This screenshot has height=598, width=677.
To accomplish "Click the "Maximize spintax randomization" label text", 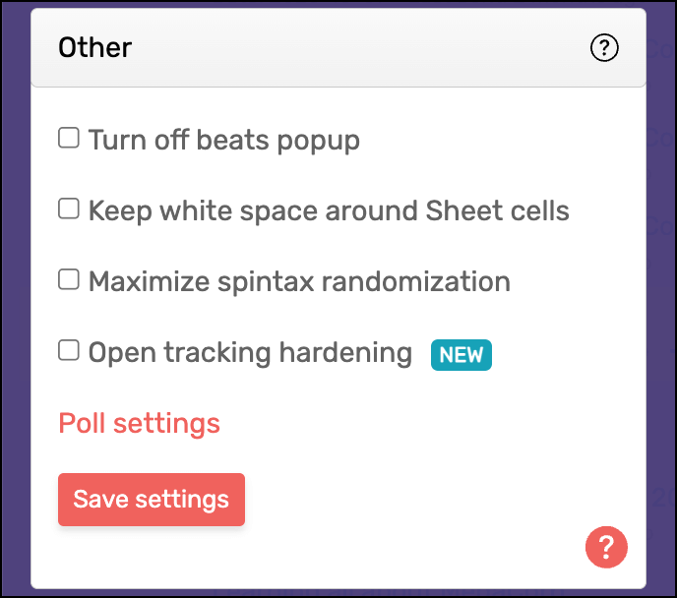I will pos(299,281).
